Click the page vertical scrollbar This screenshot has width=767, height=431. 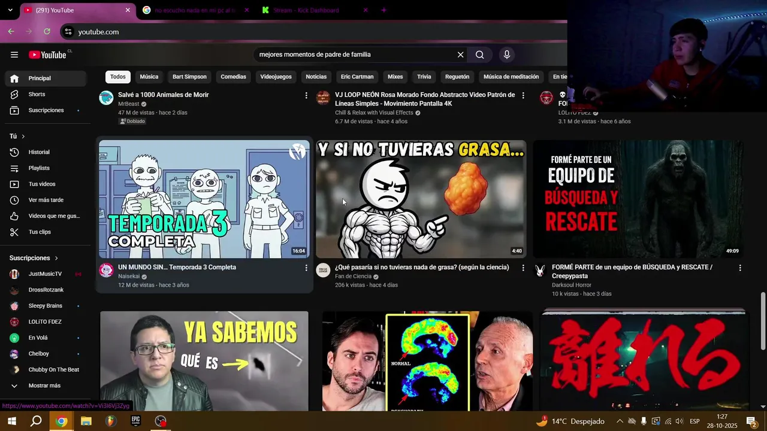tap(763, 321)
